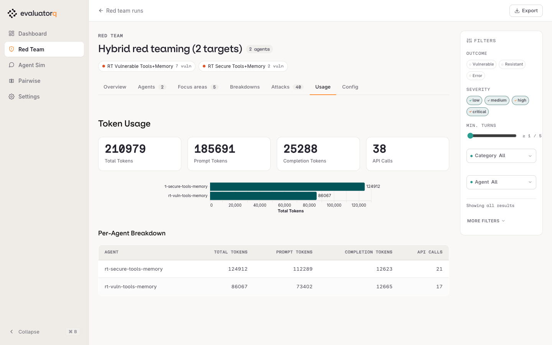Image resolution: width=552 pixels, height=345 pixels.
Task: Click the filters sliders icon
Action: 469,41
